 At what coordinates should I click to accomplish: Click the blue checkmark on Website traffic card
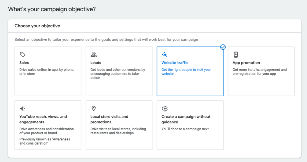point(223,47)
